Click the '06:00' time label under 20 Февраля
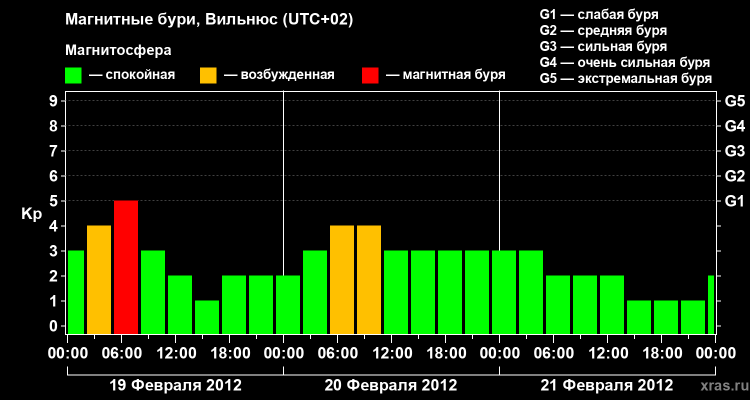Viewport: 750px width, 400px height. 337,353
